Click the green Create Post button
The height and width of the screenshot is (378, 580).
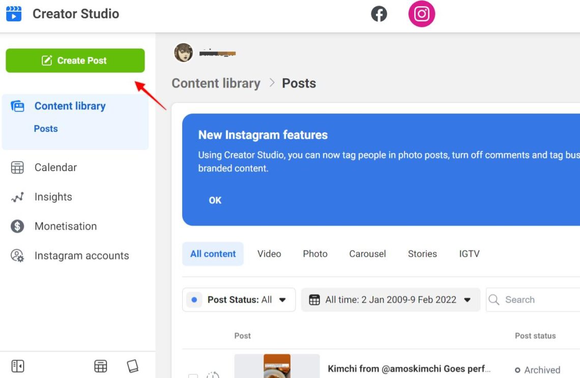(75, 60)
